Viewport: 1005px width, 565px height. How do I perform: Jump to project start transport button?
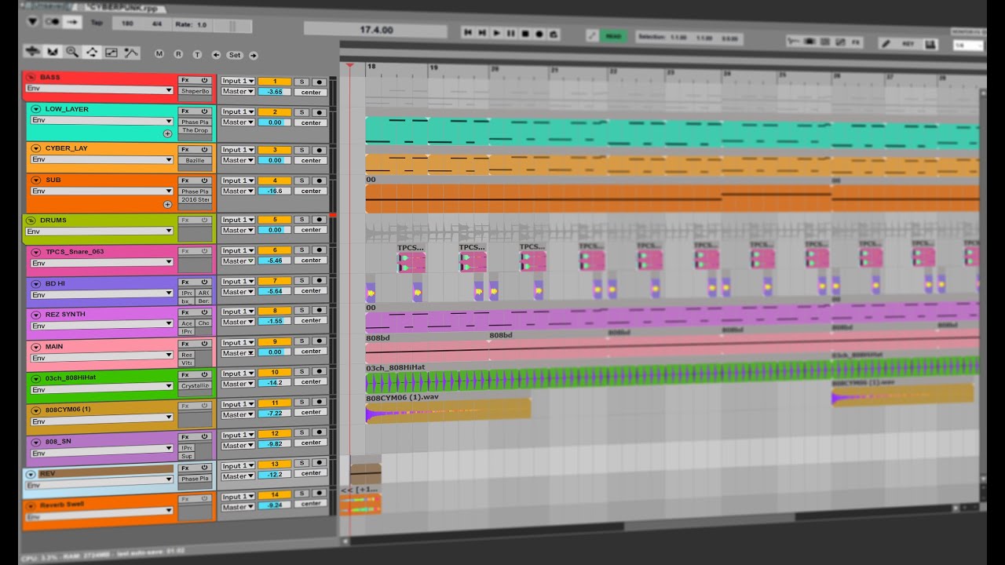[x=468, y=32]
